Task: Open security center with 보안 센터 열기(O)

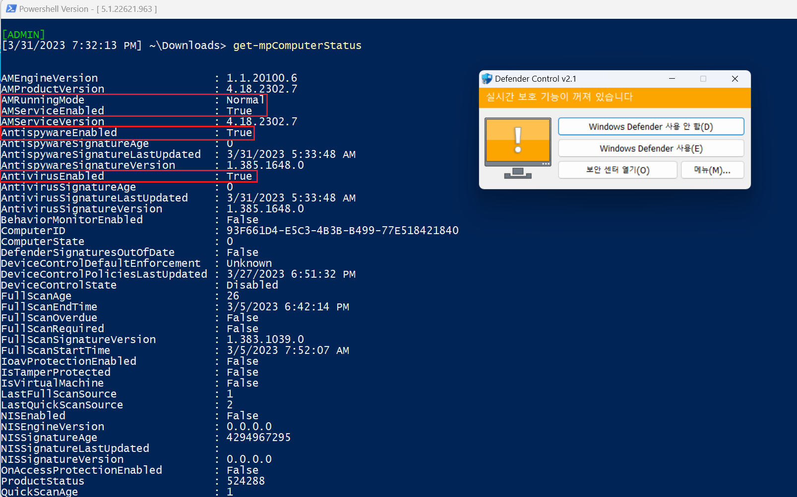Action: [x=617, y=170]
